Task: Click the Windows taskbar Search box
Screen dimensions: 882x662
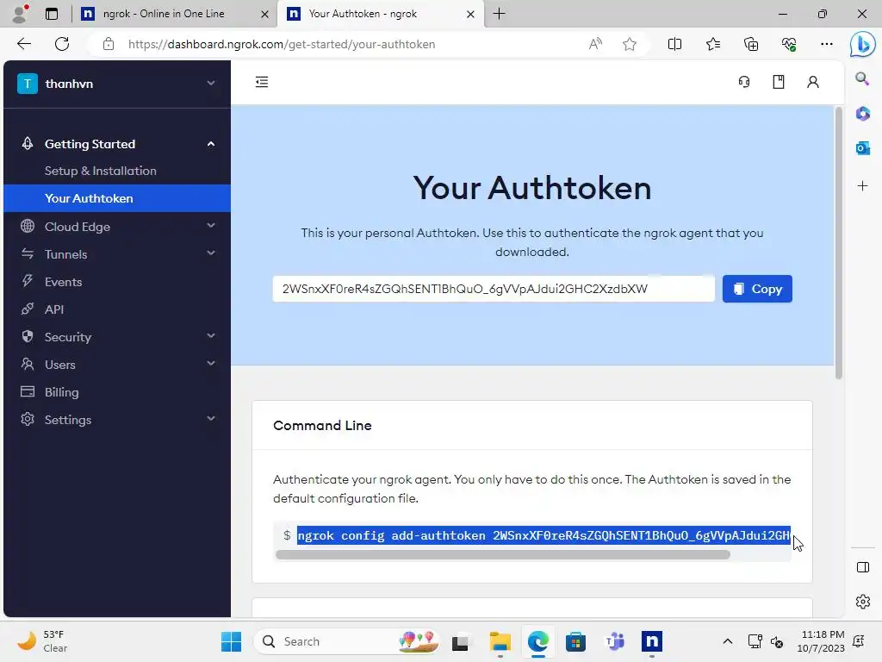Action: 348,641
